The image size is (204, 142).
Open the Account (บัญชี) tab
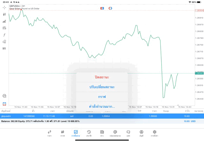click(x=141, y=133)
